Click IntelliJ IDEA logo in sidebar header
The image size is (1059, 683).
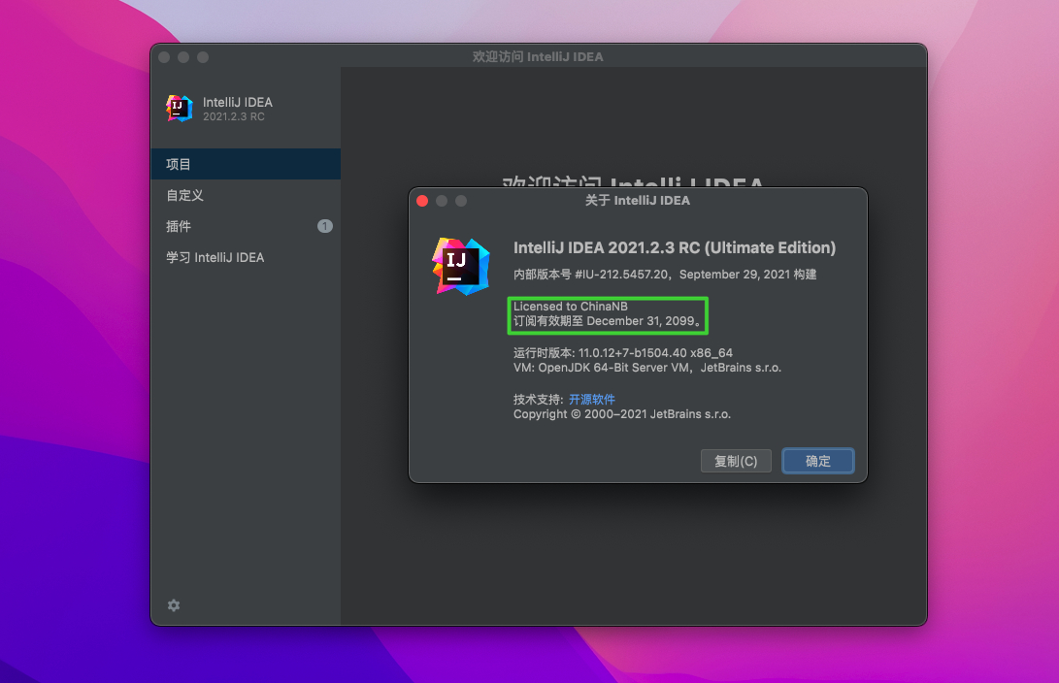tap(179, 108)
